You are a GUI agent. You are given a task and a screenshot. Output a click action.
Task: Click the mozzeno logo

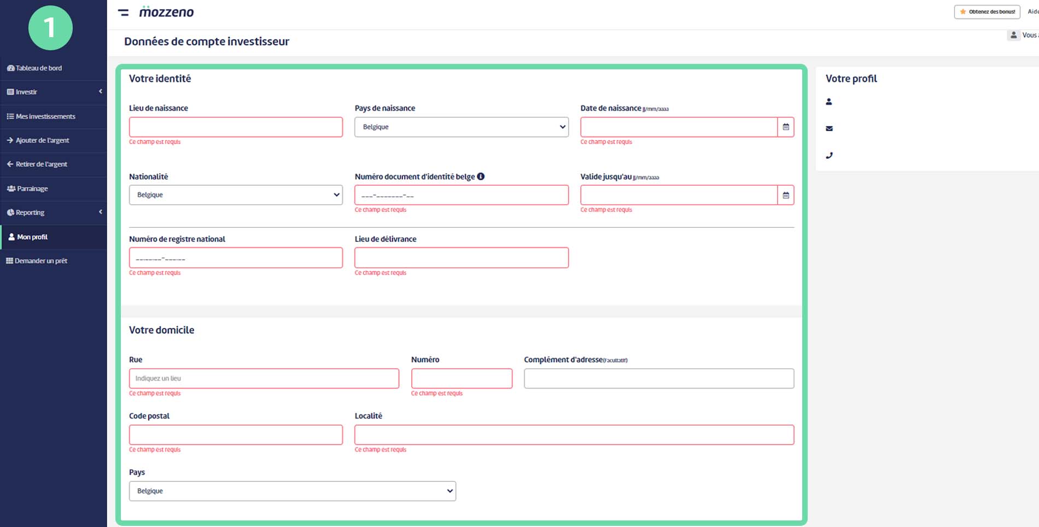[x=166, y=12]
